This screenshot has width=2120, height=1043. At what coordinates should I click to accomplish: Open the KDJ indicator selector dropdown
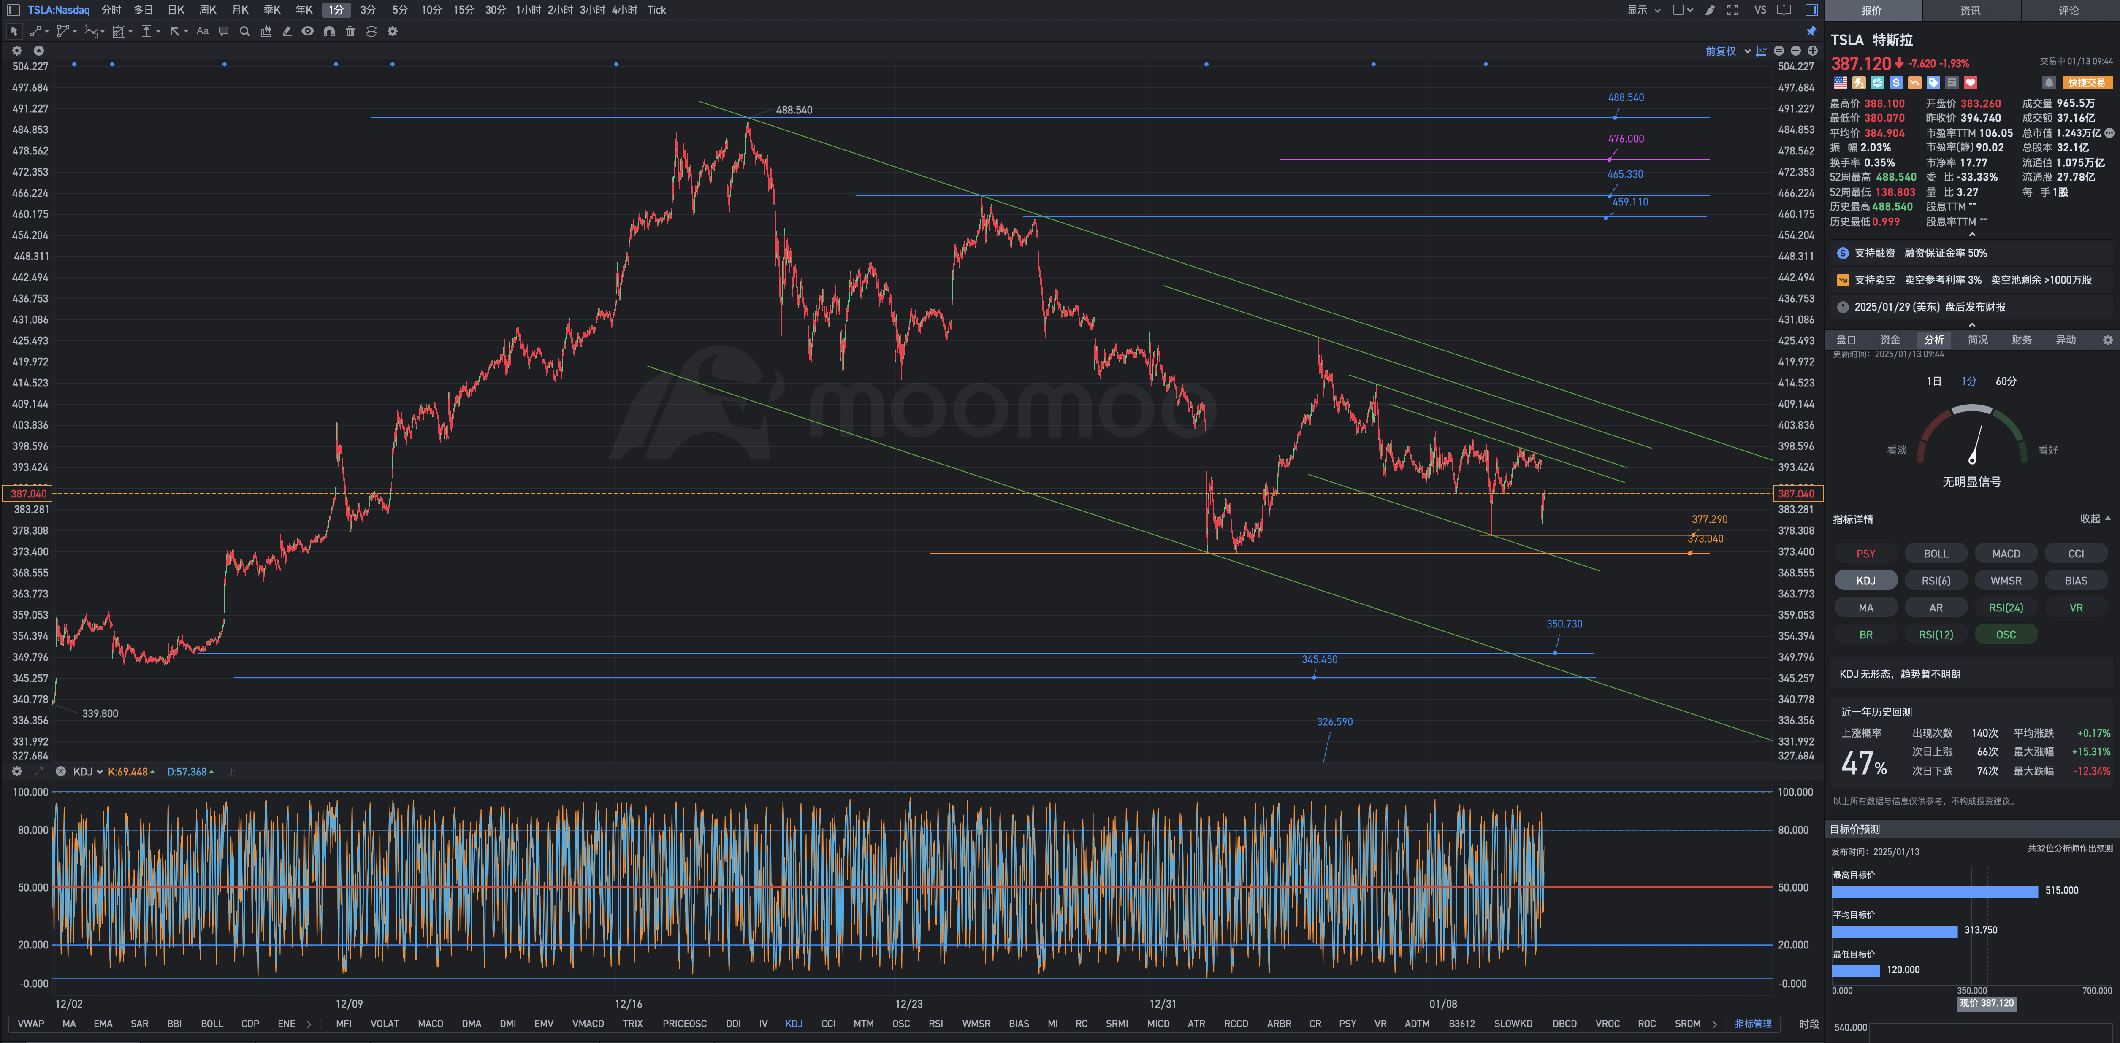click(x=87, y=772)
